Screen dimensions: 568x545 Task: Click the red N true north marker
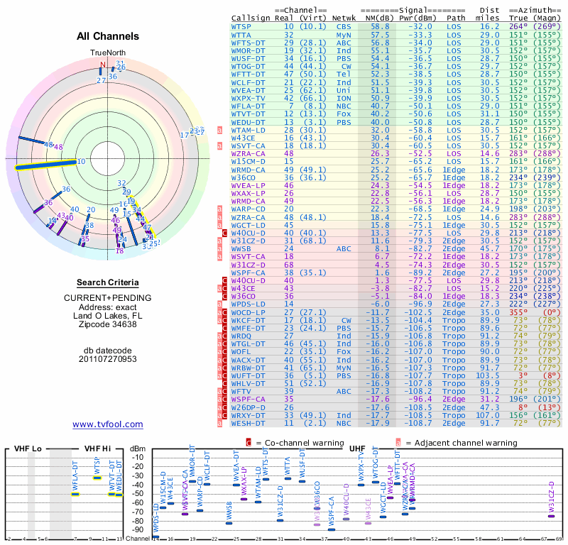coord(103,65)
